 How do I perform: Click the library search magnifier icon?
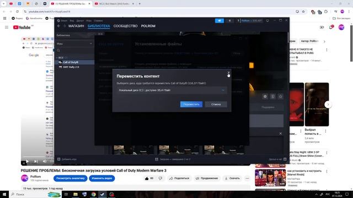[58, 51]
